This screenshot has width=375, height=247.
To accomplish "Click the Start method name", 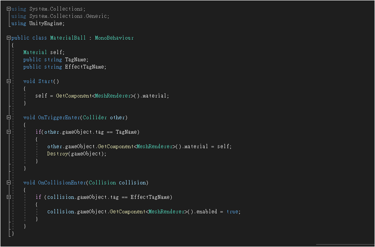I will [46, 81].
